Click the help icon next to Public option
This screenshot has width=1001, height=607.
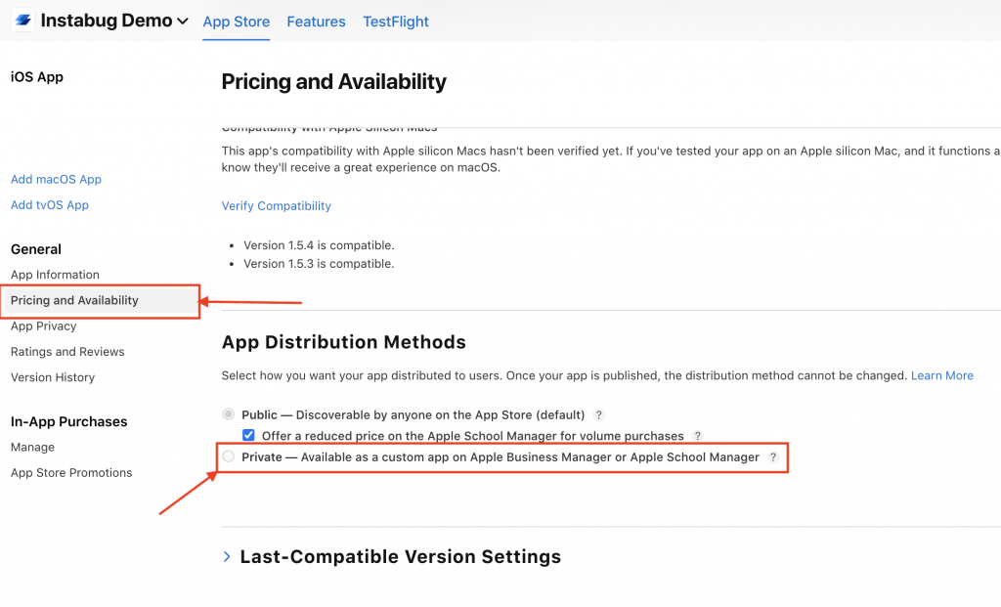[599, 414]
